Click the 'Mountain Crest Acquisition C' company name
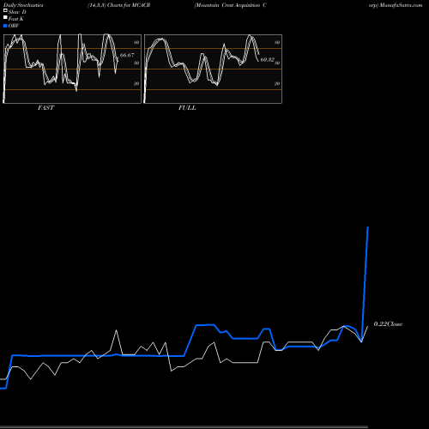Viewport: 429px width, 429px height. click(x=231, y=5)
